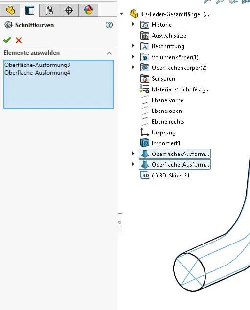Viewport: 250px width, 310px height.
Task: Select the Ursprung origin item
Action: tap(163, 133)
